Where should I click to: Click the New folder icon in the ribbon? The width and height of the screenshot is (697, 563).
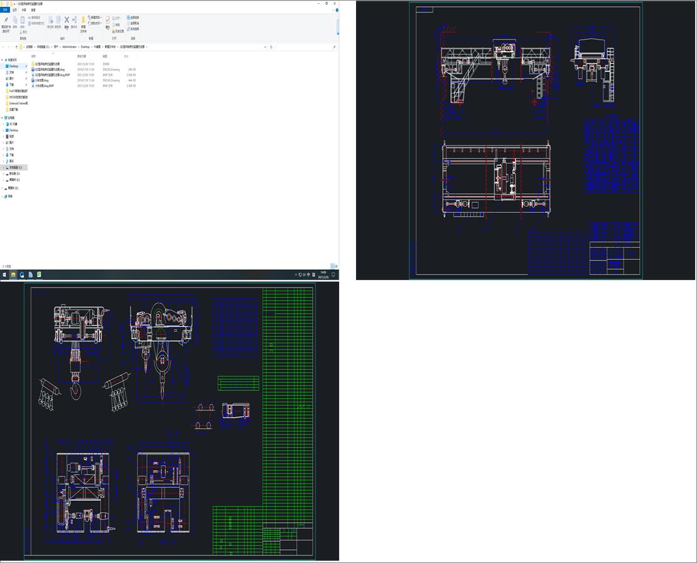83,24
